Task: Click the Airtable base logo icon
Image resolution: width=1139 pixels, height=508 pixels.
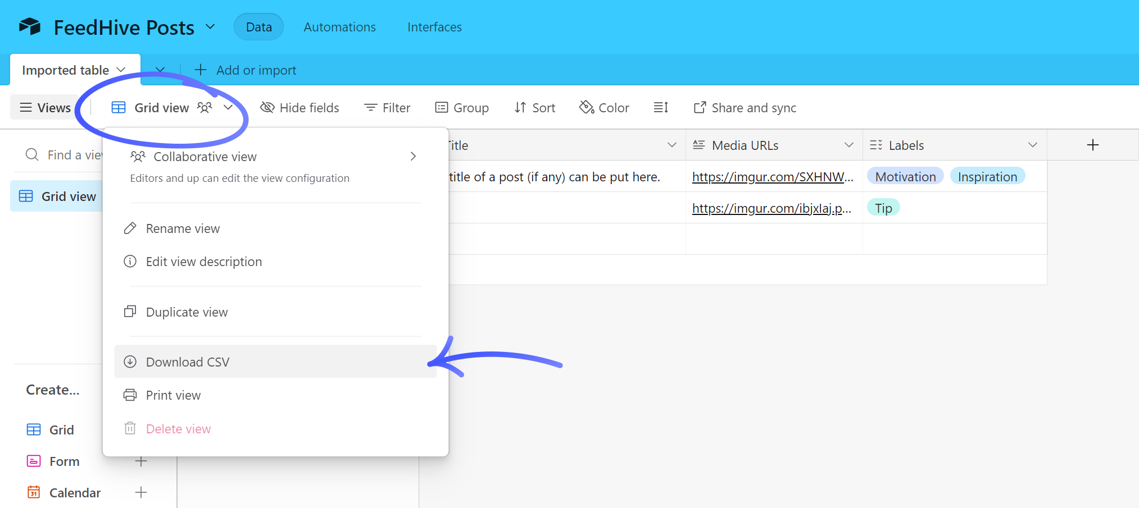Action: 30,26
